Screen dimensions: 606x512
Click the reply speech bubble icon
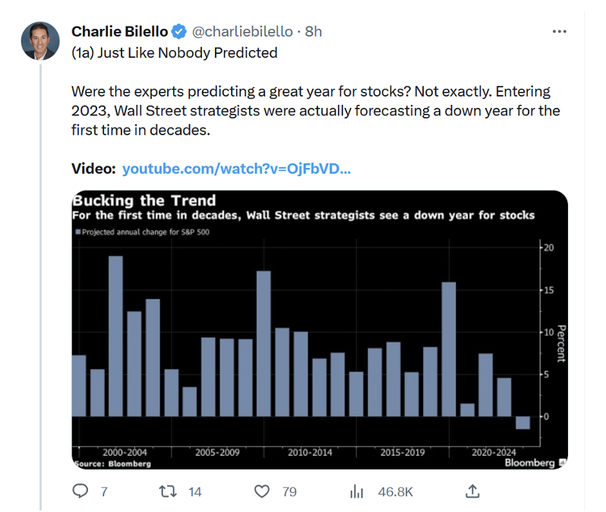pos(80,491)
